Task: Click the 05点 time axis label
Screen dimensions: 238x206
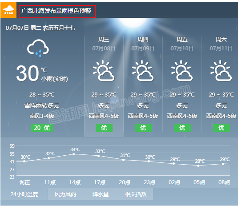Action: pyautogui.click(x=199, y=182)
